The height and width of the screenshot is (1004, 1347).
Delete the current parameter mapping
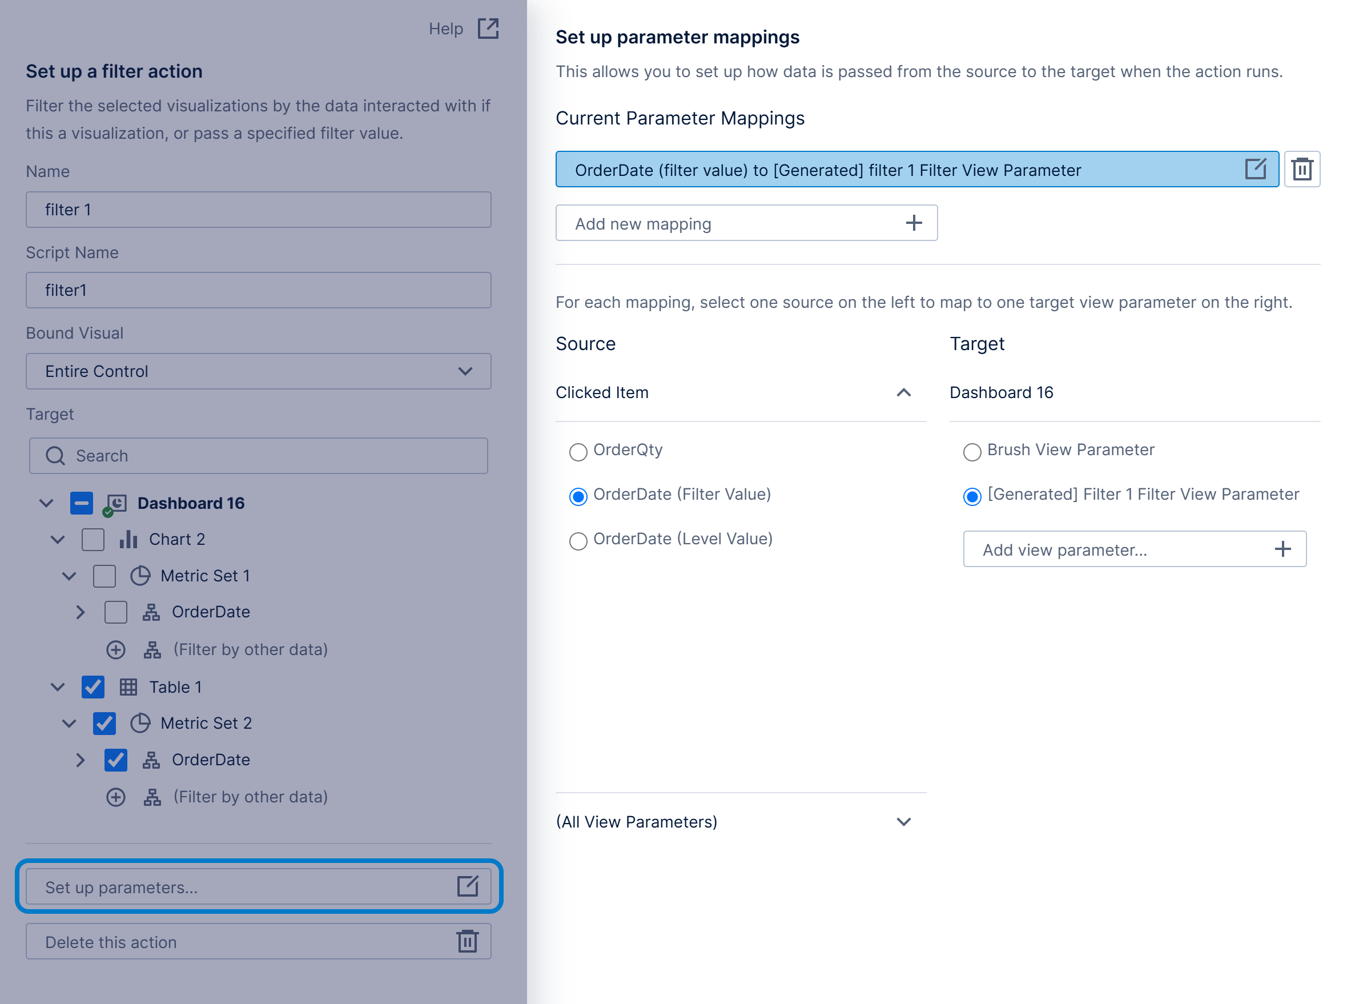tap(1301, 169)
